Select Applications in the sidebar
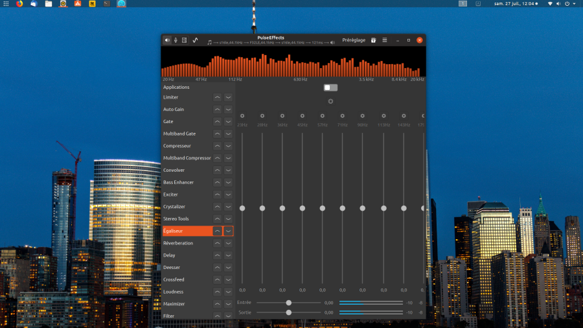 (x=198, y=87)
